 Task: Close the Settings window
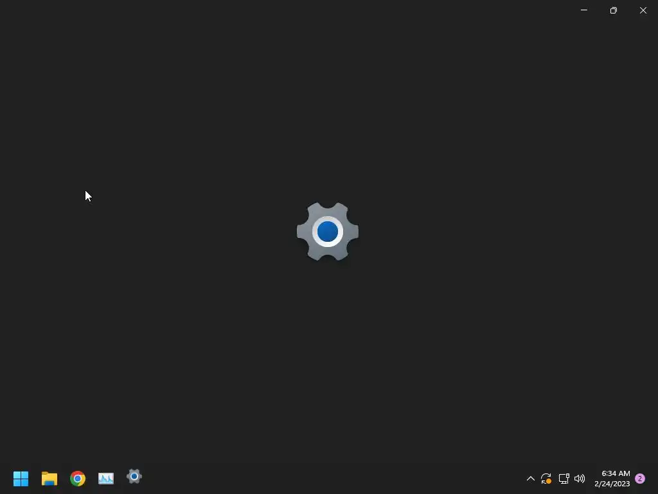pos(643,10)
